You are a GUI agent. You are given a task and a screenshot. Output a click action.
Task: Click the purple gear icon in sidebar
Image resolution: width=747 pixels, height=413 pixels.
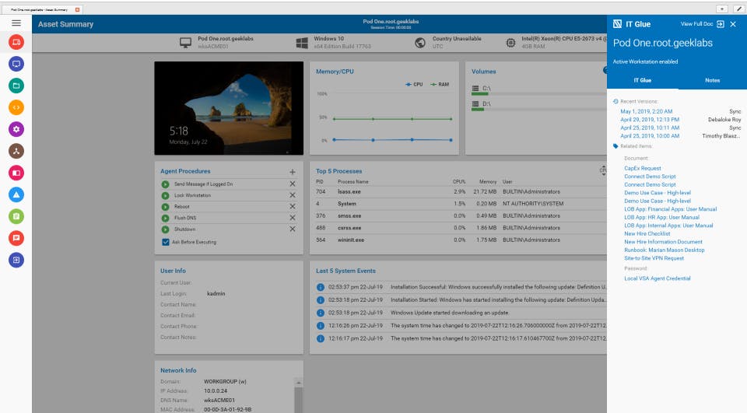tap(16, 129)
